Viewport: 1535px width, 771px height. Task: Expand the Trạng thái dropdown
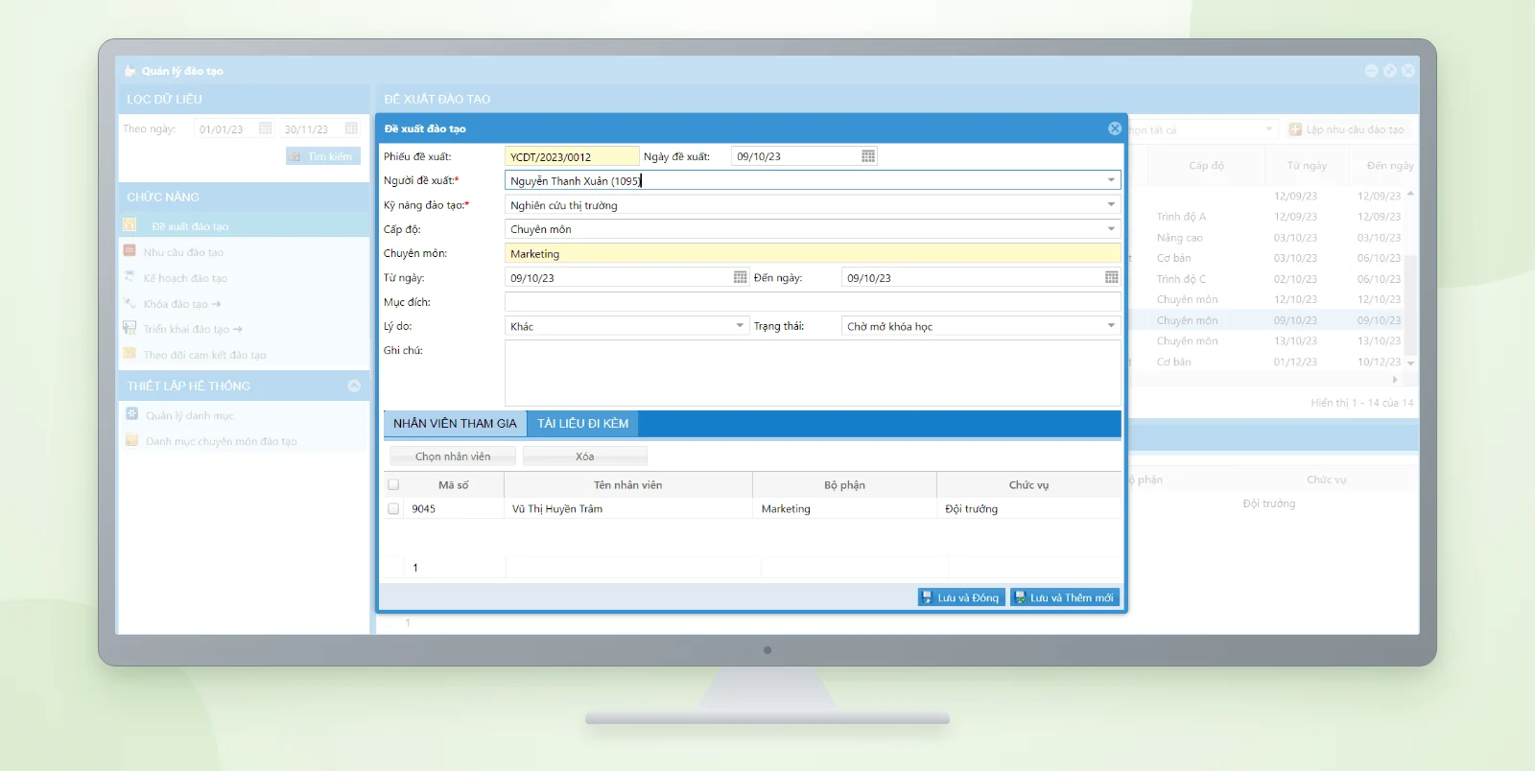[x=1111, y=326]
